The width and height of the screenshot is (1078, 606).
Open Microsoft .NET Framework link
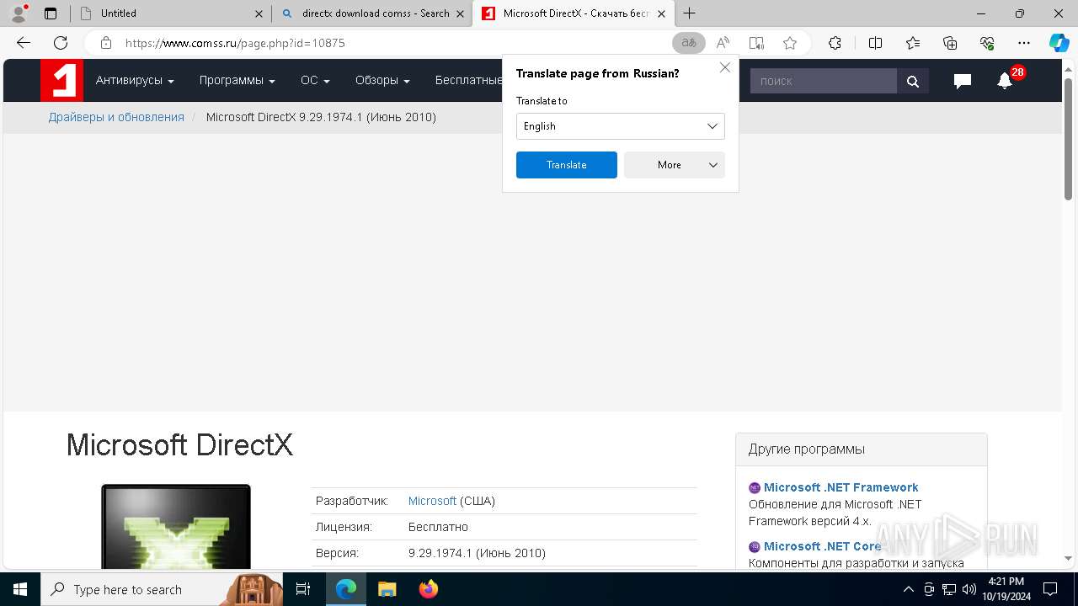[x=841, y=487]
